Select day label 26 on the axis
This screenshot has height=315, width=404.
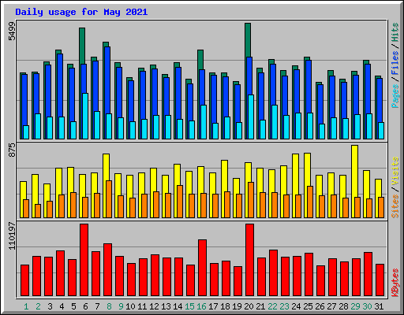(320, 306)
